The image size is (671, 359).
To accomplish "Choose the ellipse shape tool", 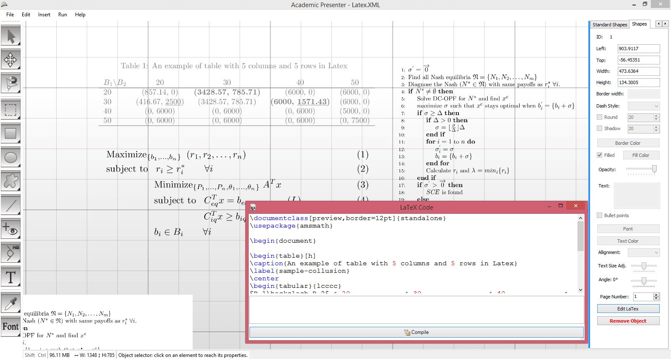I will coord(11,158).
